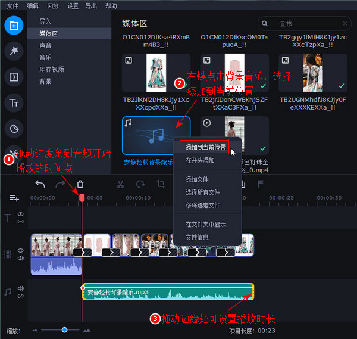Viewport: 357px width, 339px height.
Task: Open the 文件 menu
Action: (12, 6)
